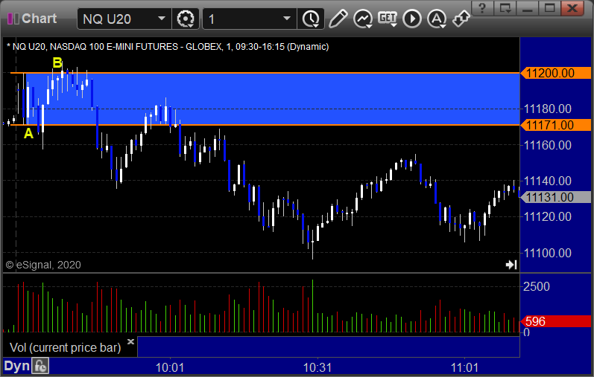594x377 pixels.
Task: Select the upper orange line at 11200
Action: 265,73
